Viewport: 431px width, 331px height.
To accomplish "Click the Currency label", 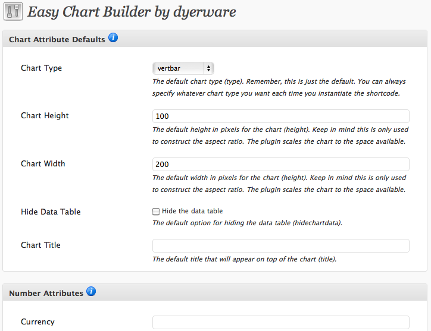I will click(x=38, y=321).
